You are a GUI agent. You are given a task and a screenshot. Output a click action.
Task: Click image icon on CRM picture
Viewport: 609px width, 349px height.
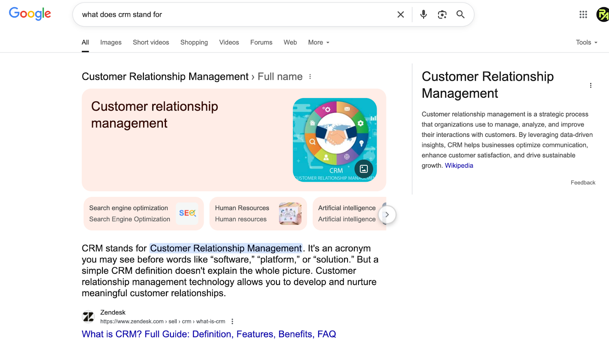point(364,169)
